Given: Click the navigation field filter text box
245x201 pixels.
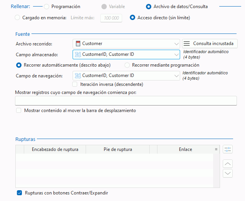Looking at the screenshot, I should click(x=126, y=100).
